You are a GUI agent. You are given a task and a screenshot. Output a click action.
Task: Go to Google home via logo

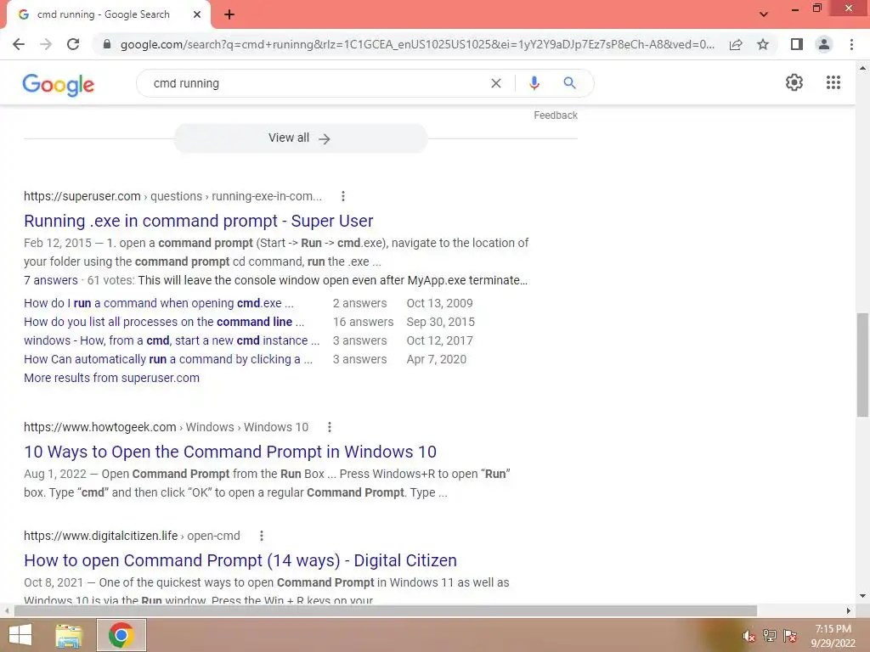pos(59,84)
